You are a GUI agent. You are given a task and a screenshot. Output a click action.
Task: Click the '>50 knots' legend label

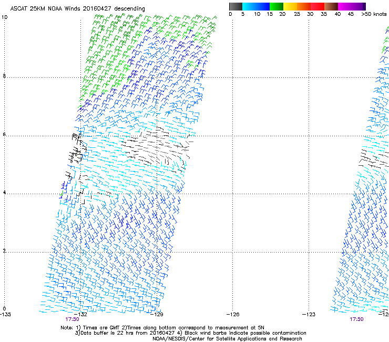(374, 14)
